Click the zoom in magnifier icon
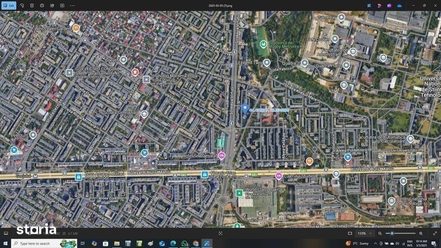Image resolution: width=441 pixels, height=248 pixels. point(421,233)
